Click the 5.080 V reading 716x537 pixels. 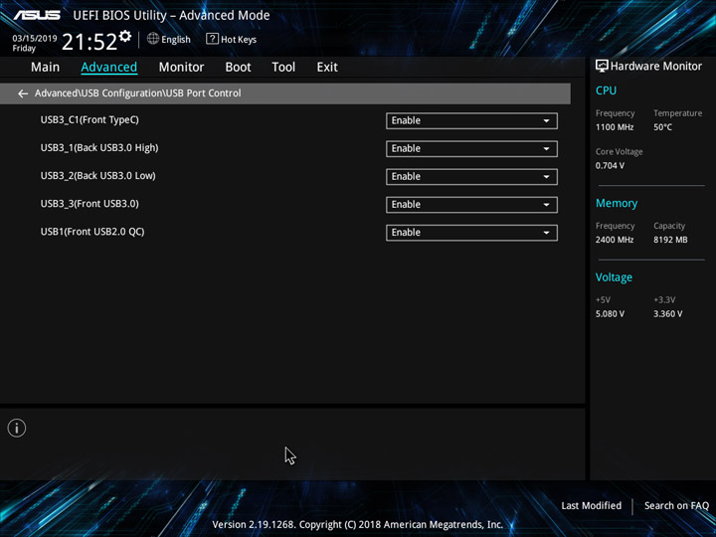pos(610,314)
